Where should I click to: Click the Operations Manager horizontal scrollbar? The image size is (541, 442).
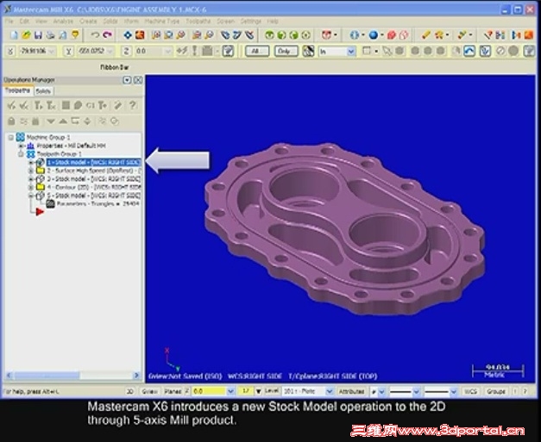click(72, 375)
